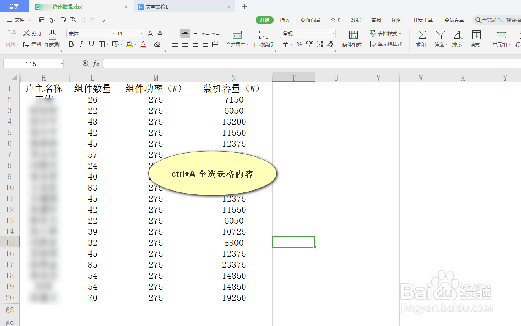Click the percent style icon
Screen dimensions: 521x326
300,44
